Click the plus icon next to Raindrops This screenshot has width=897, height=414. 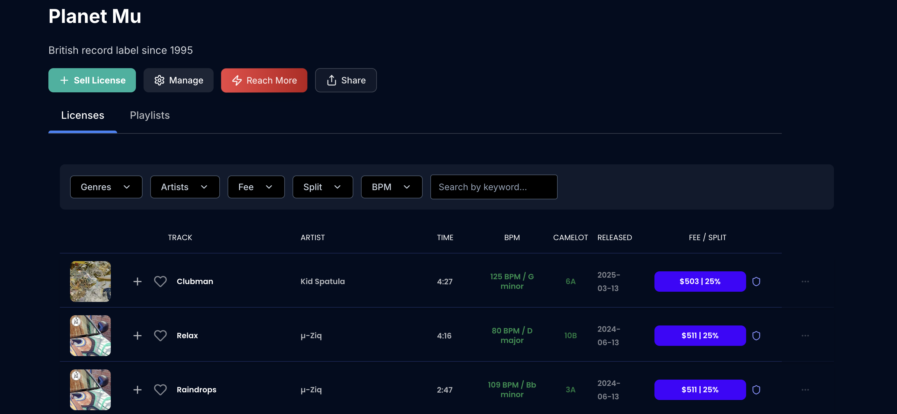click(137, 389)
